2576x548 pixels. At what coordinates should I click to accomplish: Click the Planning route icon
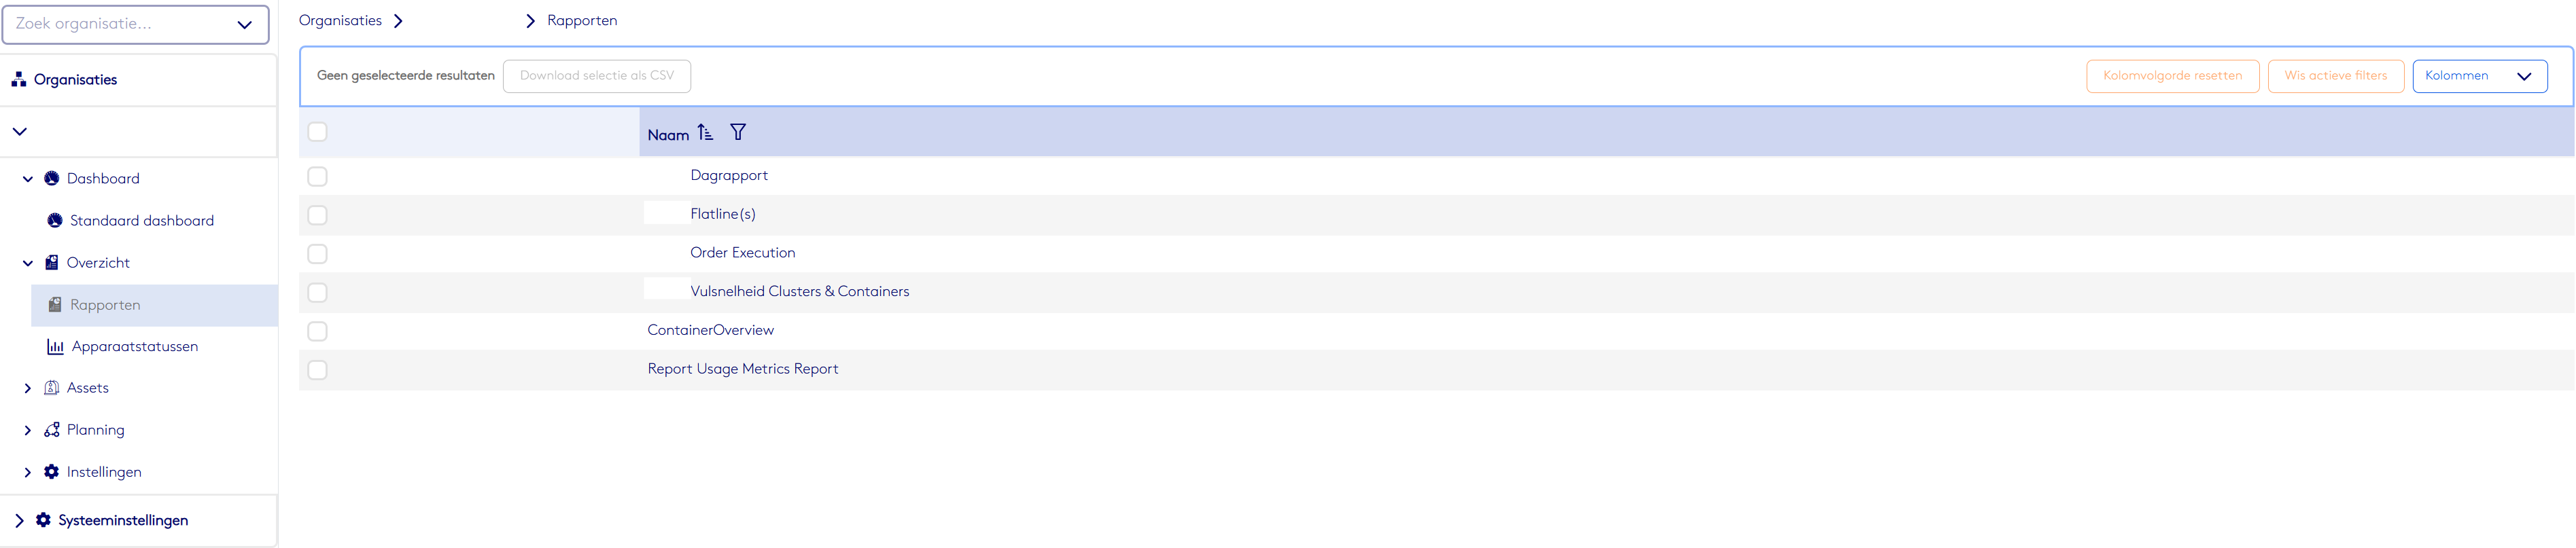tap(52, 431)
